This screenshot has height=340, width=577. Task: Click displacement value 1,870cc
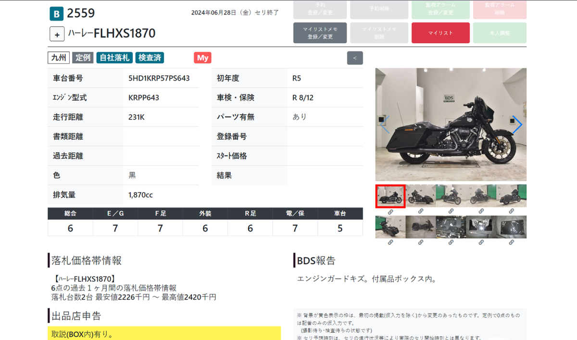coord(140,195)
